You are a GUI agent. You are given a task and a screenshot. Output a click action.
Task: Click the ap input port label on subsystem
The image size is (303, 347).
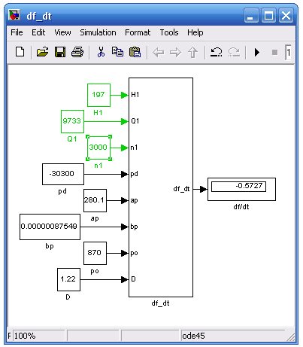[134, 200]
